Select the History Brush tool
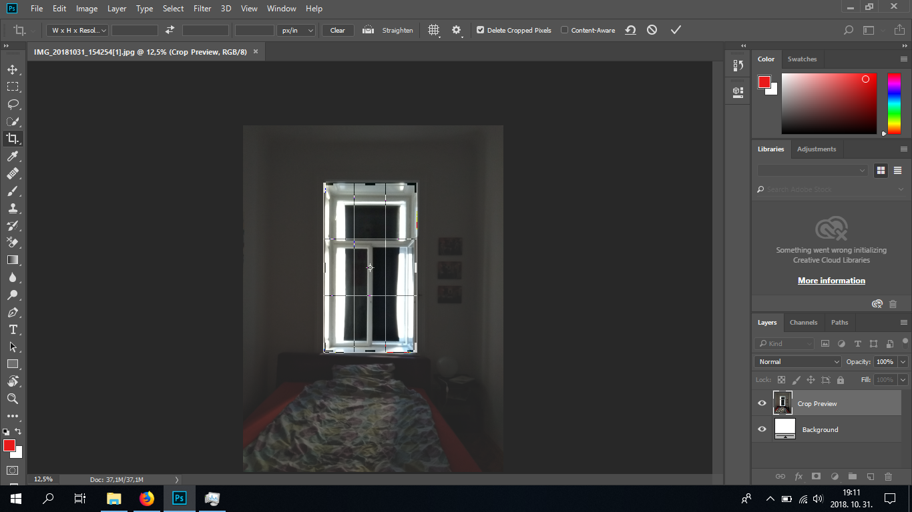The image size is (912, 512). 12,225
